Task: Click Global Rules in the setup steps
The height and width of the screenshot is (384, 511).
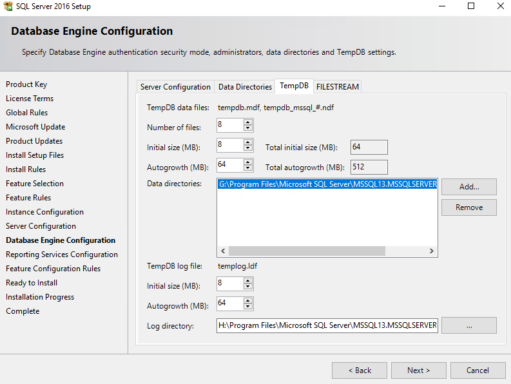Action: [26, 113]
